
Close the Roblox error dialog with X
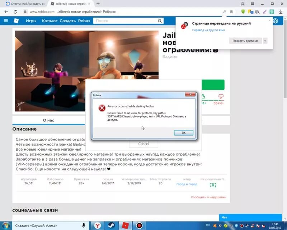[190, 94]
